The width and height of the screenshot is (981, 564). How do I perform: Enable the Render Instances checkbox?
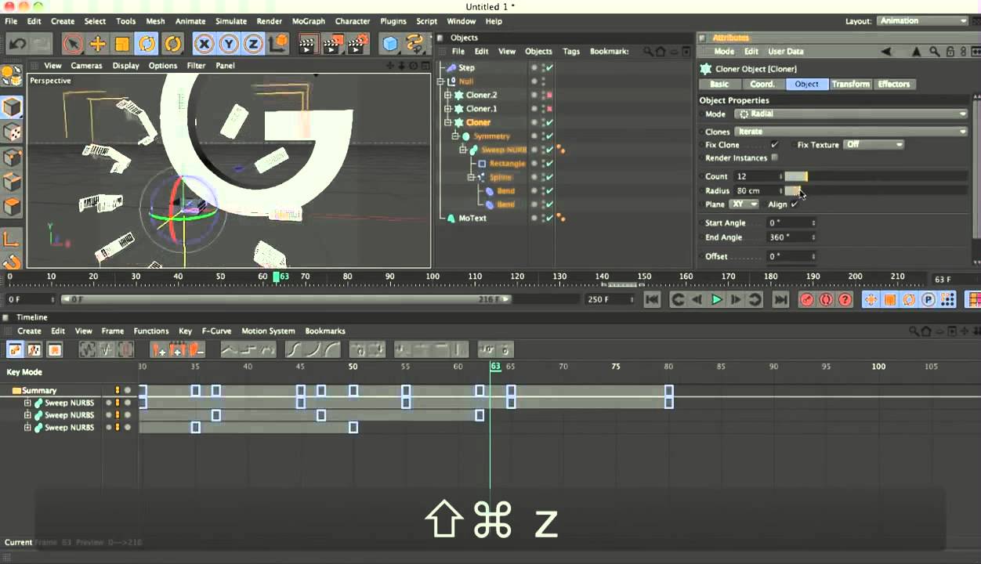(x=775, y=158)
